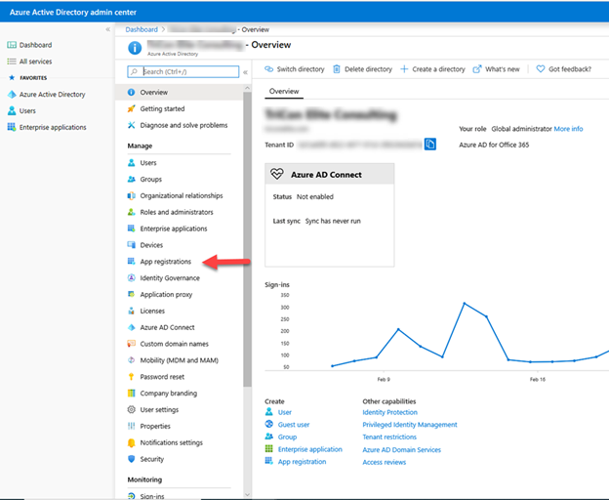This screenshot has width=609, height=500.
Task: Click the menu scrollbar down arrow
Action: tap(248, 494)
